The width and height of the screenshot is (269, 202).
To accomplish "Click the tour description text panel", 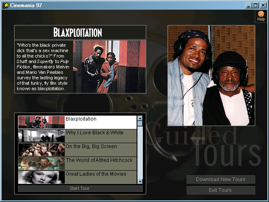I will pos(44,67).
